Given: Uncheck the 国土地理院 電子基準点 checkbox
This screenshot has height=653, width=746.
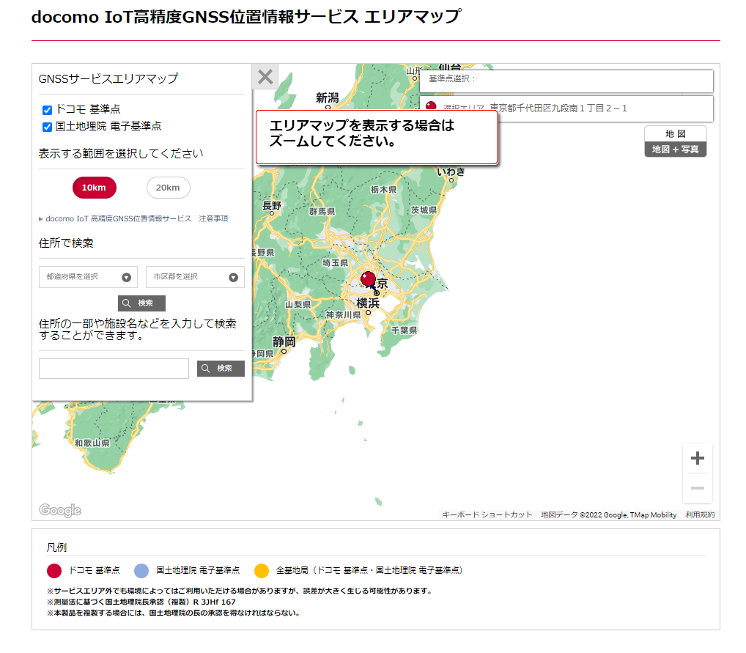Looking at the screenshot, I should pyautogui.click(x=47, y=127).
